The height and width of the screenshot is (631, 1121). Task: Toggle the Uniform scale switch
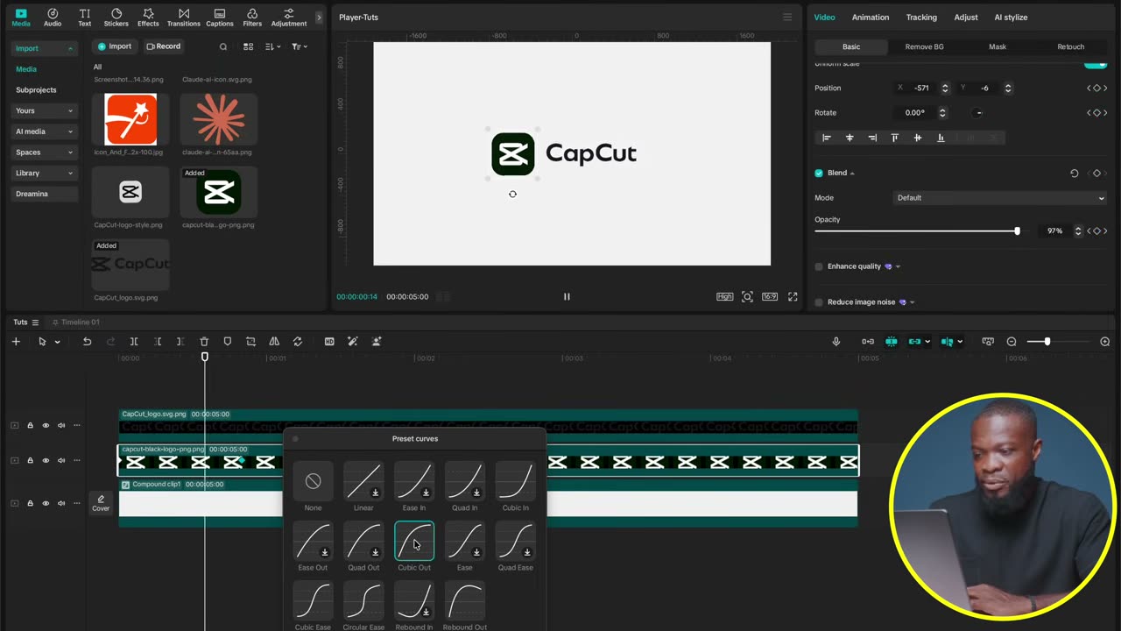[x=1095, y=64]
